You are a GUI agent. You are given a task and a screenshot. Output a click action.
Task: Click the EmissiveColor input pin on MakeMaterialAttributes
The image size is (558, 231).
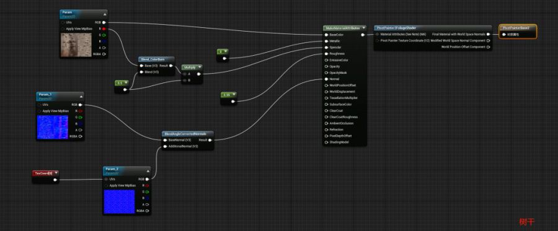(x=326, y=60)
